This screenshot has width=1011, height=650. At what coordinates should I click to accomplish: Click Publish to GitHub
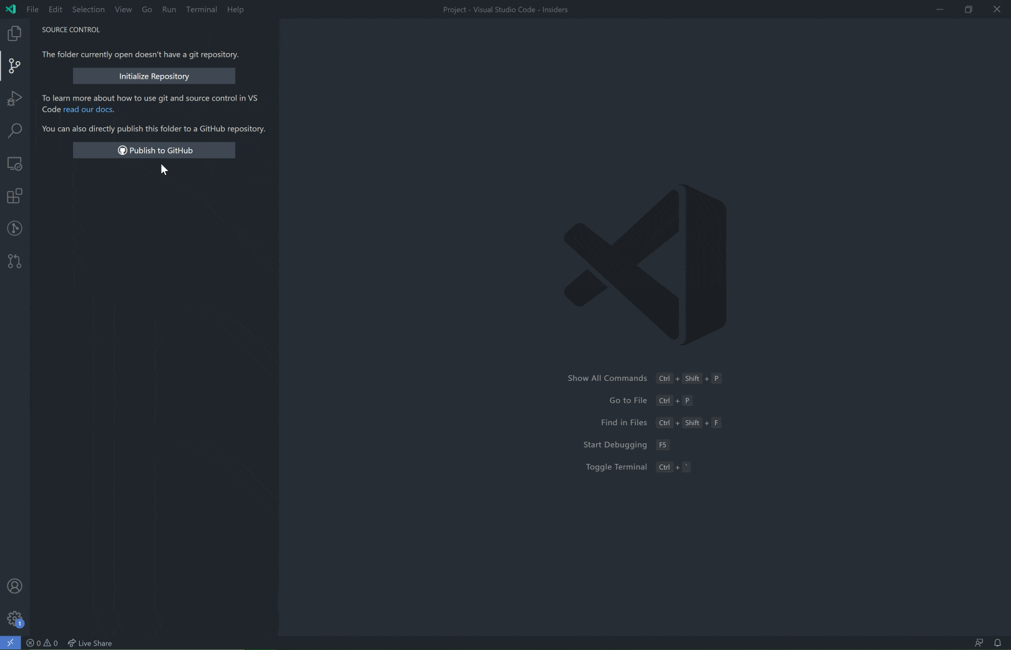pos(154,150)
